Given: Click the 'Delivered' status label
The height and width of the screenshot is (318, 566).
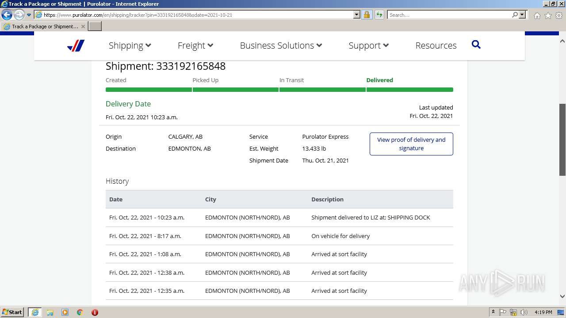Looking at the screenshot, I should pos(379,80).
